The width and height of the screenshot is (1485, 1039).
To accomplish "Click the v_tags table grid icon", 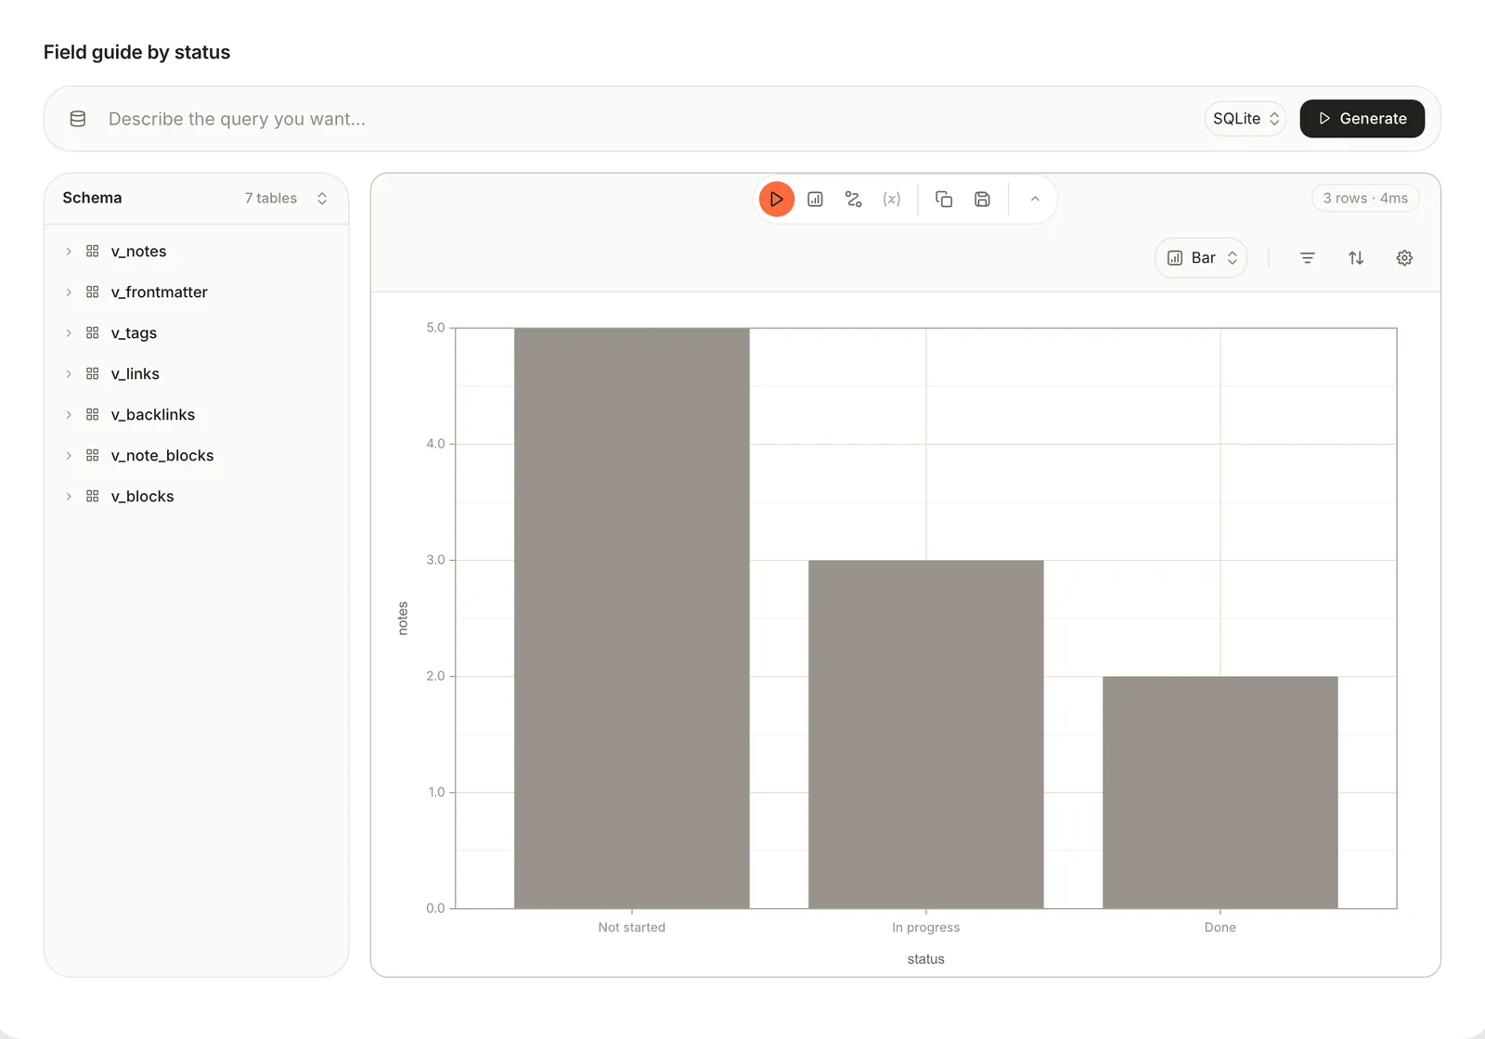I will (93, 333).
